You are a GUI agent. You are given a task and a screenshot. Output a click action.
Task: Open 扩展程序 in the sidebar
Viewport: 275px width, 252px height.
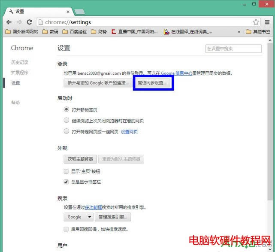pos(20,73)
